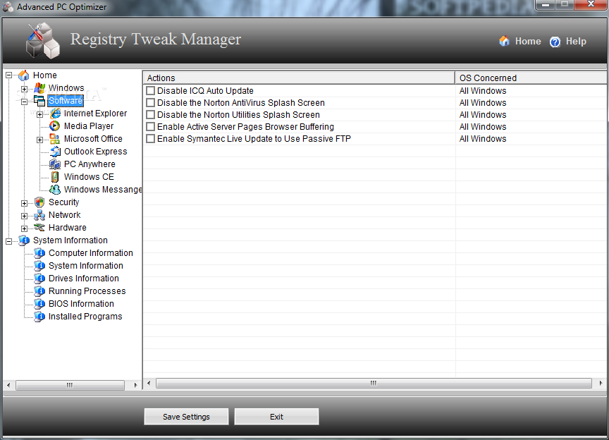Screen dimensions: 609x440
Task: Click the tree panel scroll right arrow
Action: click(x=135, y=385)
